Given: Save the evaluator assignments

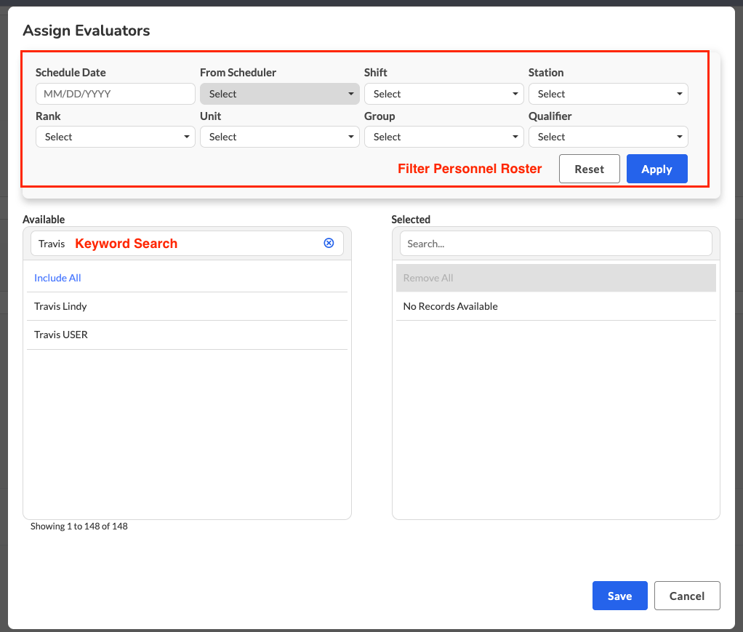Looking at the screenshot, I should [620, 596].
